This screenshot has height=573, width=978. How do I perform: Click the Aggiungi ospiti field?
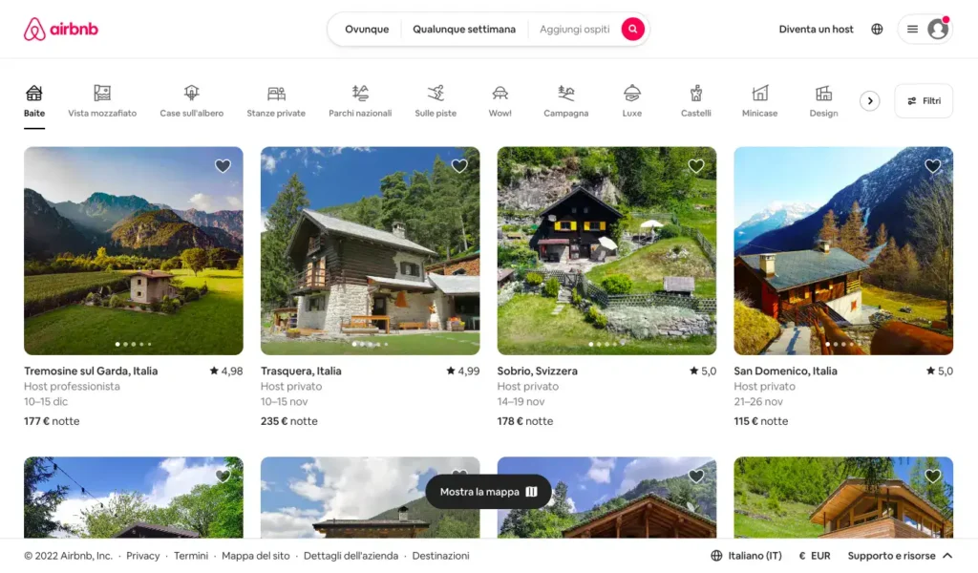[x=574, y=29]
